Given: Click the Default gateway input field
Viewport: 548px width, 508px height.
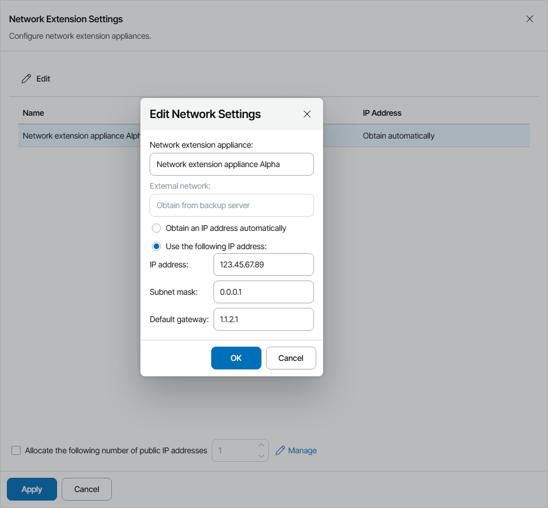Looking at the screenshot, I should 264,319.
